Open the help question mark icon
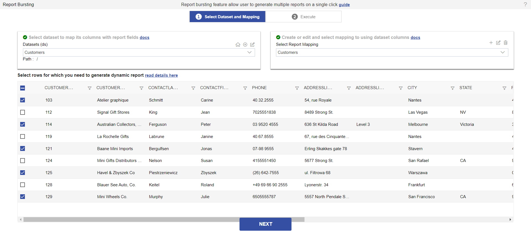This screenshot has height=234, width=531. coord(525,4)
